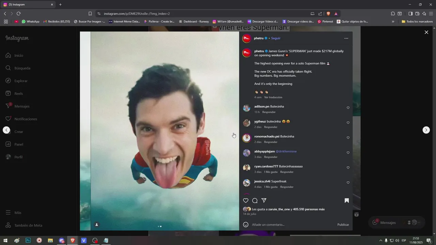436x245 pixels.
Task: Like the post with the heart icon
Action: (x=246, y=200)
